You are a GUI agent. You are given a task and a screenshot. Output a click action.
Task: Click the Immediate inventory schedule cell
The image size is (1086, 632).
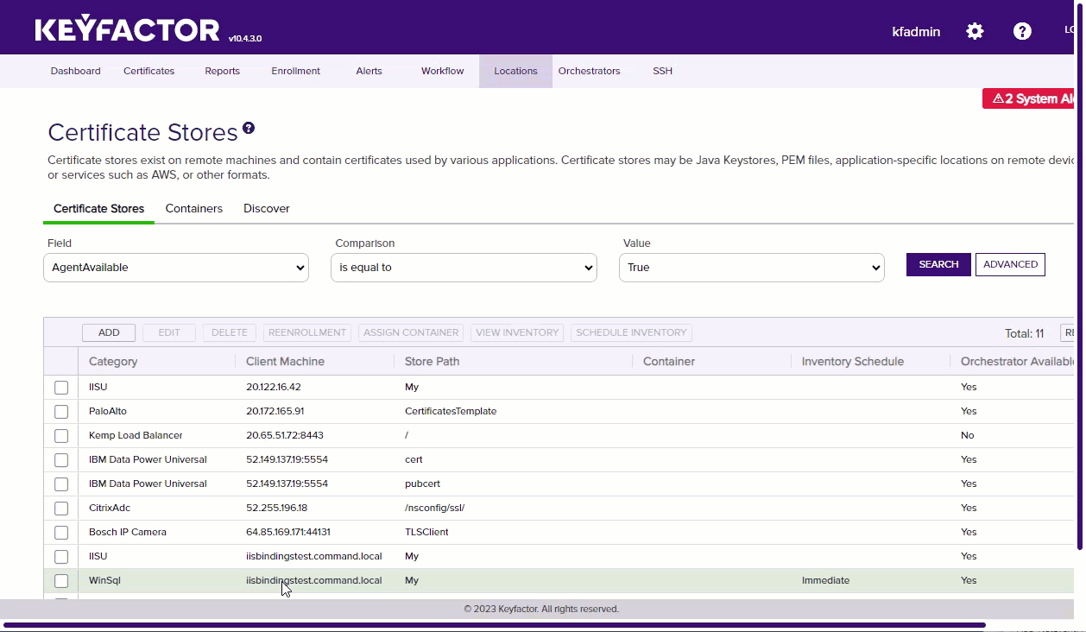coord(825,580)
